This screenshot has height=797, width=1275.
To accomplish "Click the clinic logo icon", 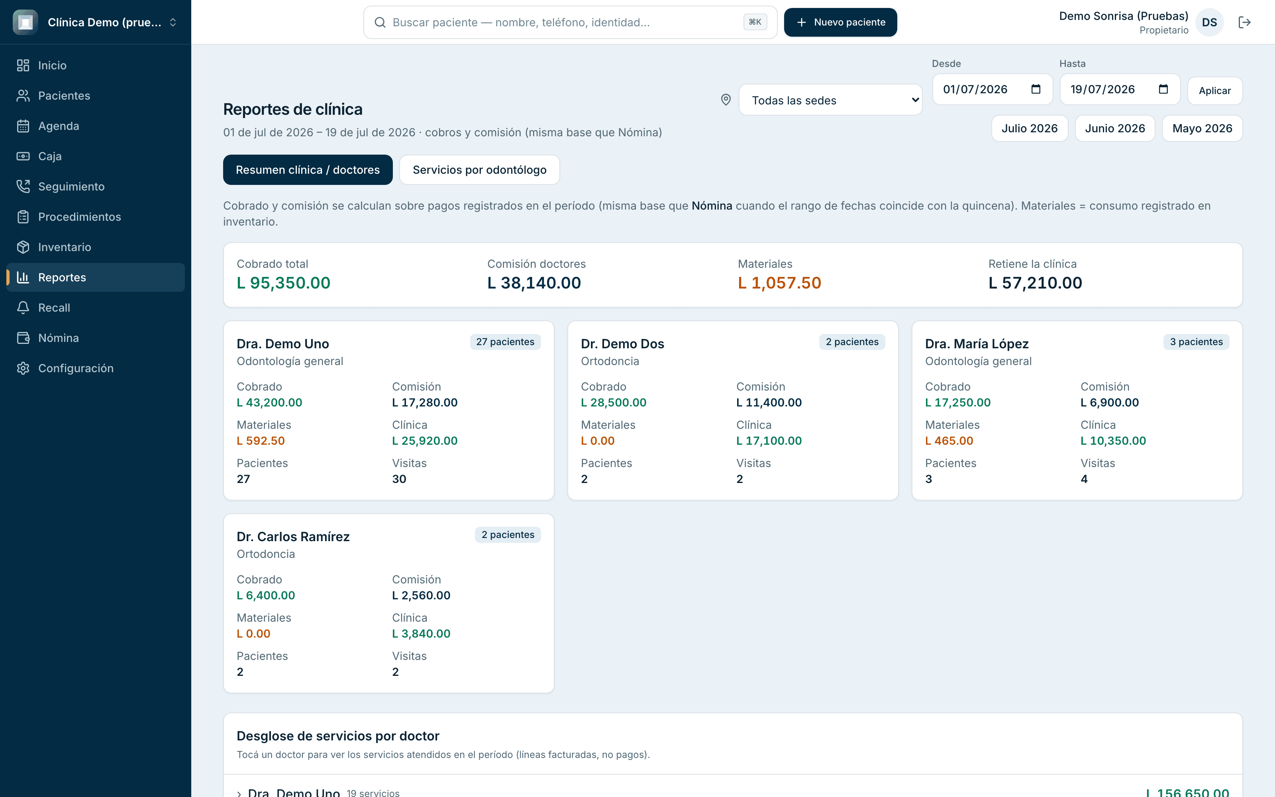I will coord(25,22).
